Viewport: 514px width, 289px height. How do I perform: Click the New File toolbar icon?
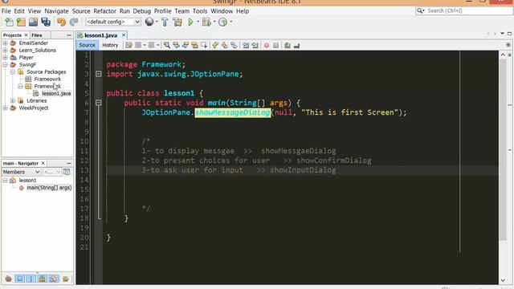click(x=9, y=22)
